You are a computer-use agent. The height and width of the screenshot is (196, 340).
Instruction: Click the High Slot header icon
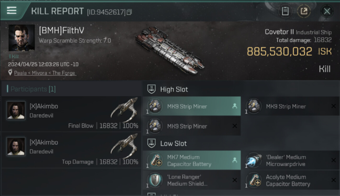pyautogui.click(x=152, y=89)
